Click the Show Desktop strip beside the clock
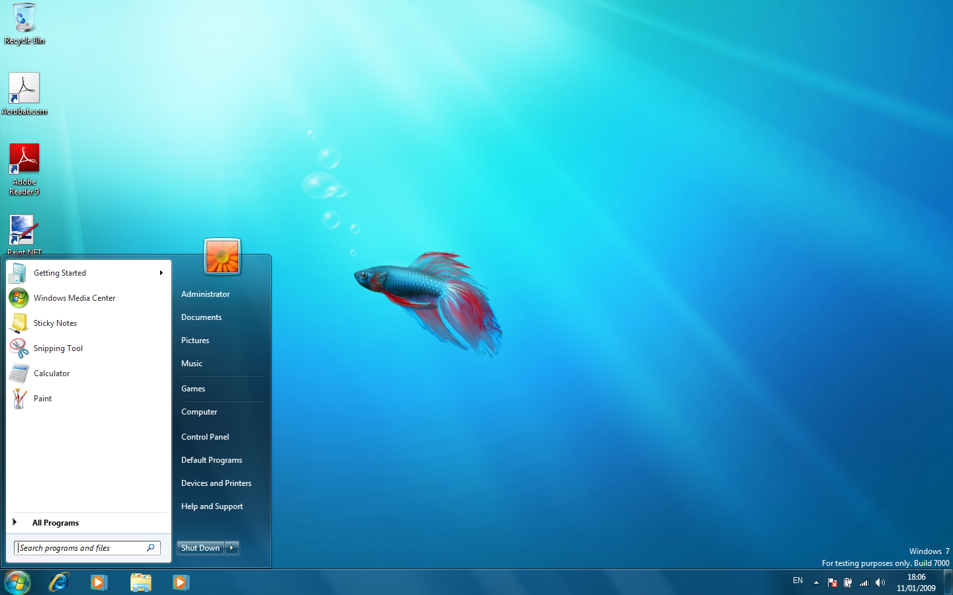This screenshot has width=953, height=595. 948,582
